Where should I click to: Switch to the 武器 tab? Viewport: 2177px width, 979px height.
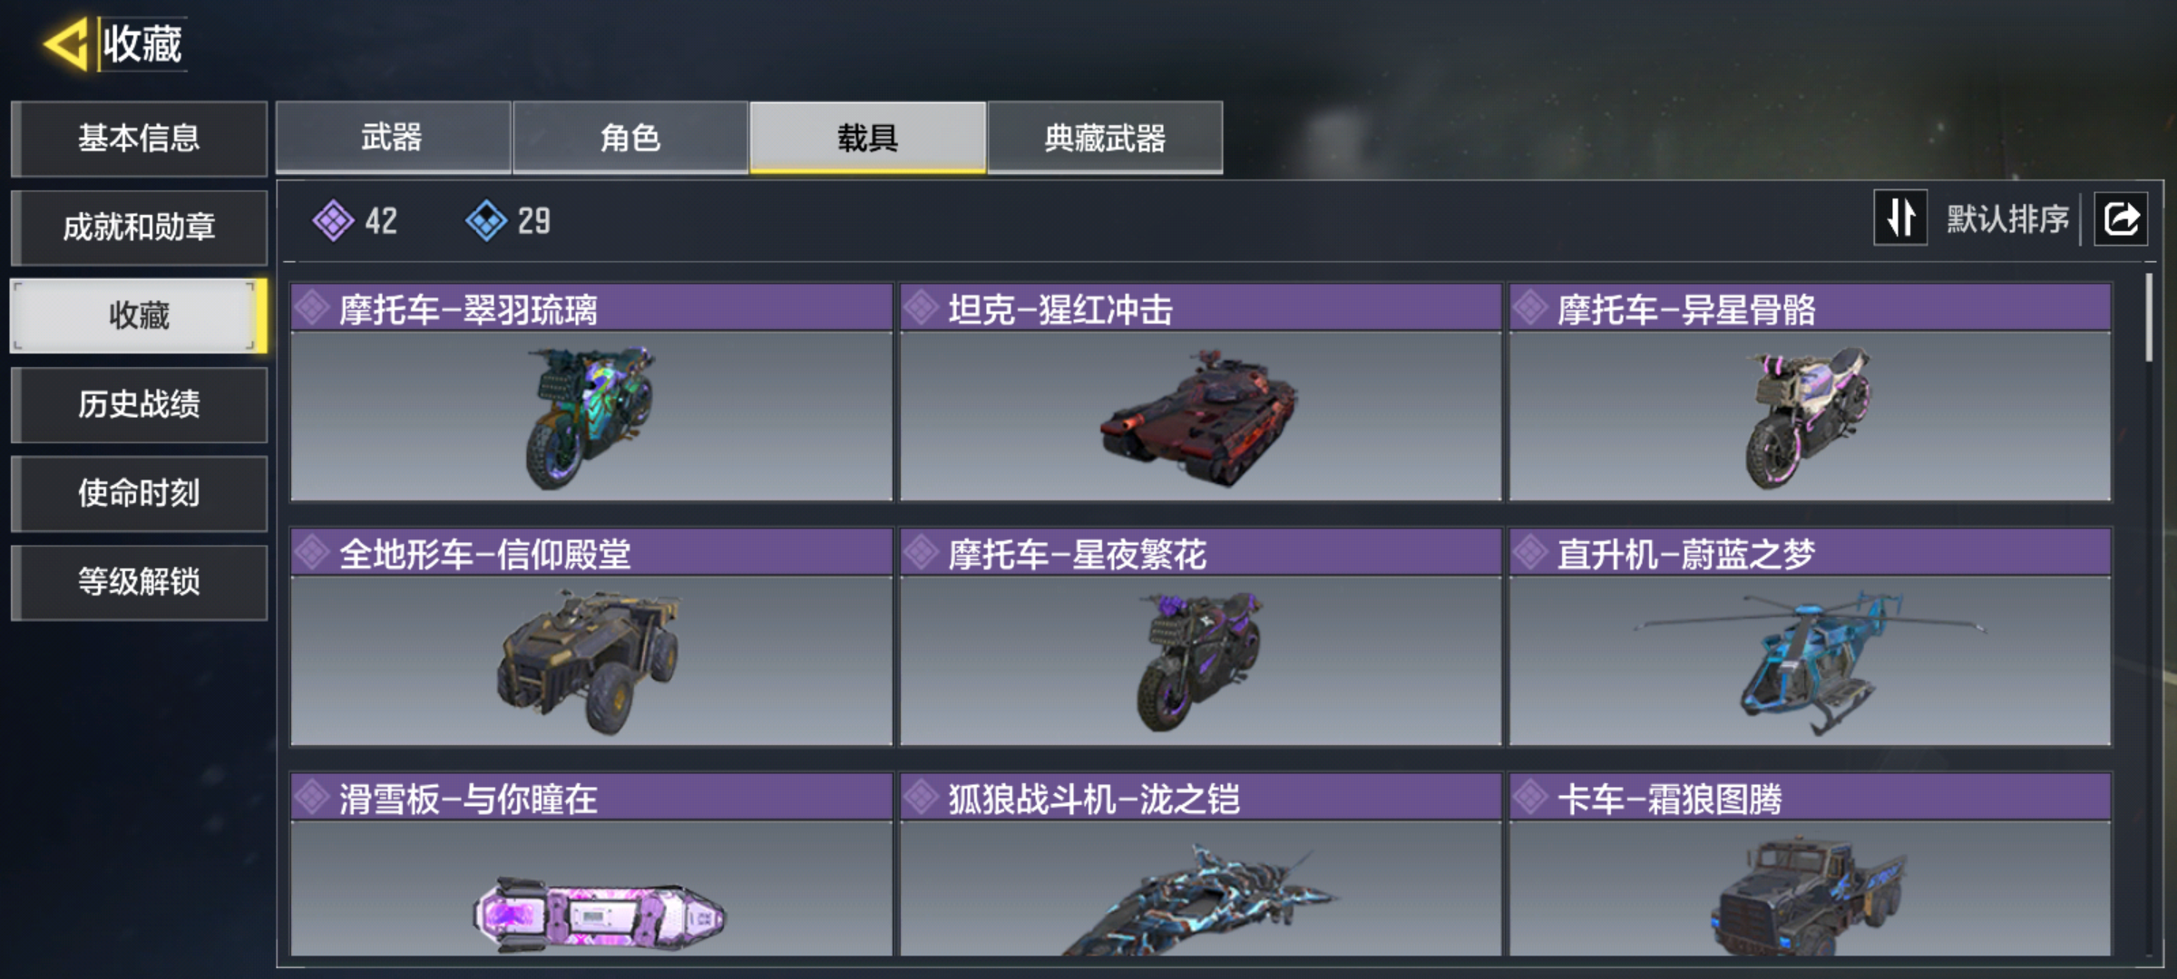pos(393,138)
